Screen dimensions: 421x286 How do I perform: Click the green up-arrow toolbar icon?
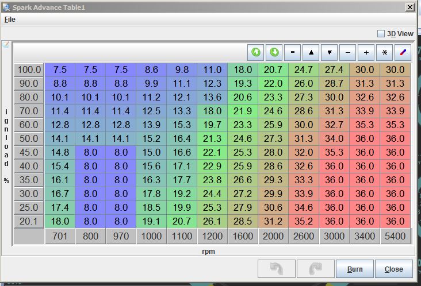point(256,52)
